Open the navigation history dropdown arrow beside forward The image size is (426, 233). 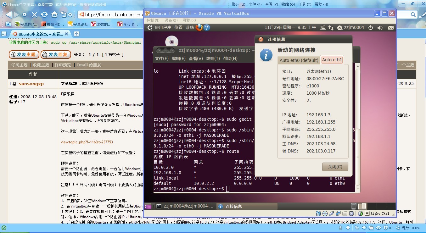click(x=25, y=15)
